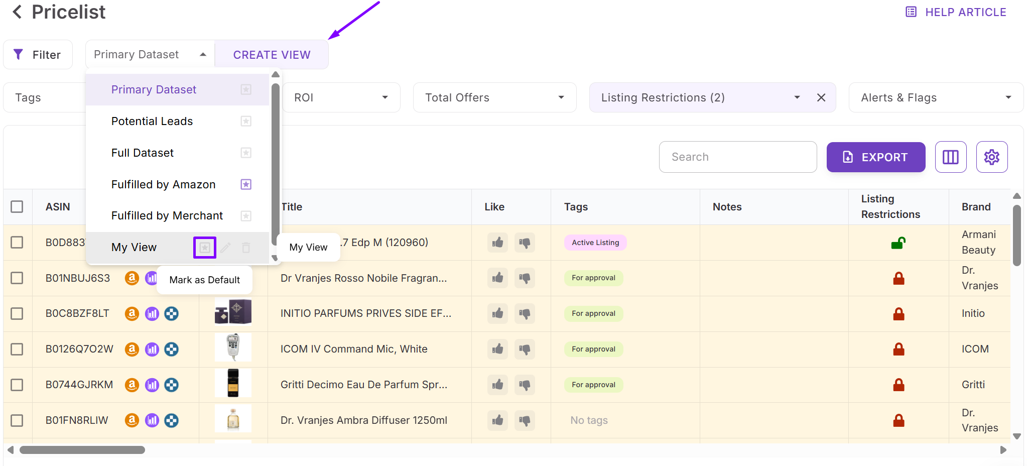Click the edit pencil icon for My View
This screenshot has height=466, width=1027.
(225, 248)
